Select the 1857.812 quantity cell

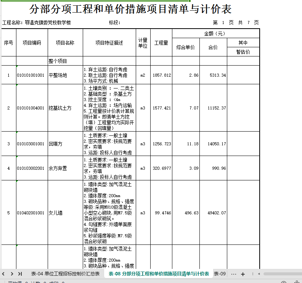pyautogui.click(x=161, y=75)
